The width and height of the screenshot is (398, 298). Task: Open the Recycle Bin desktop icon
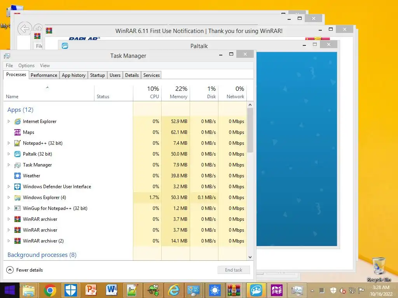click(x=379, y=269)
